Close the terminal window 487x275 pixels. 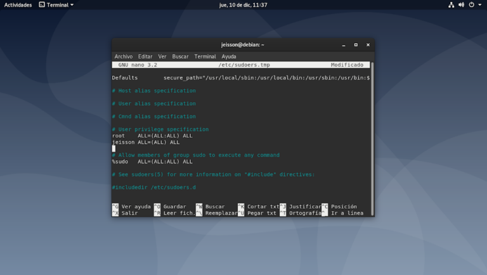368,45
